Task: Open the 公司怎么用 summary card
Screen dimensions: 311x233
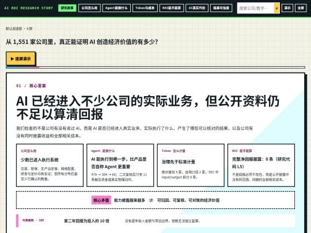Action: click(50, 165)
